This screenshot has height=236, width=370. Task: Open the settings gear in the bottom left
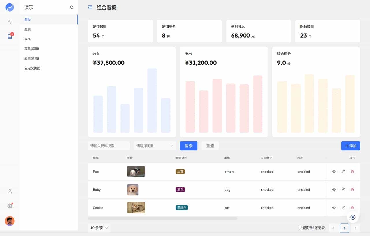[10, 206]
